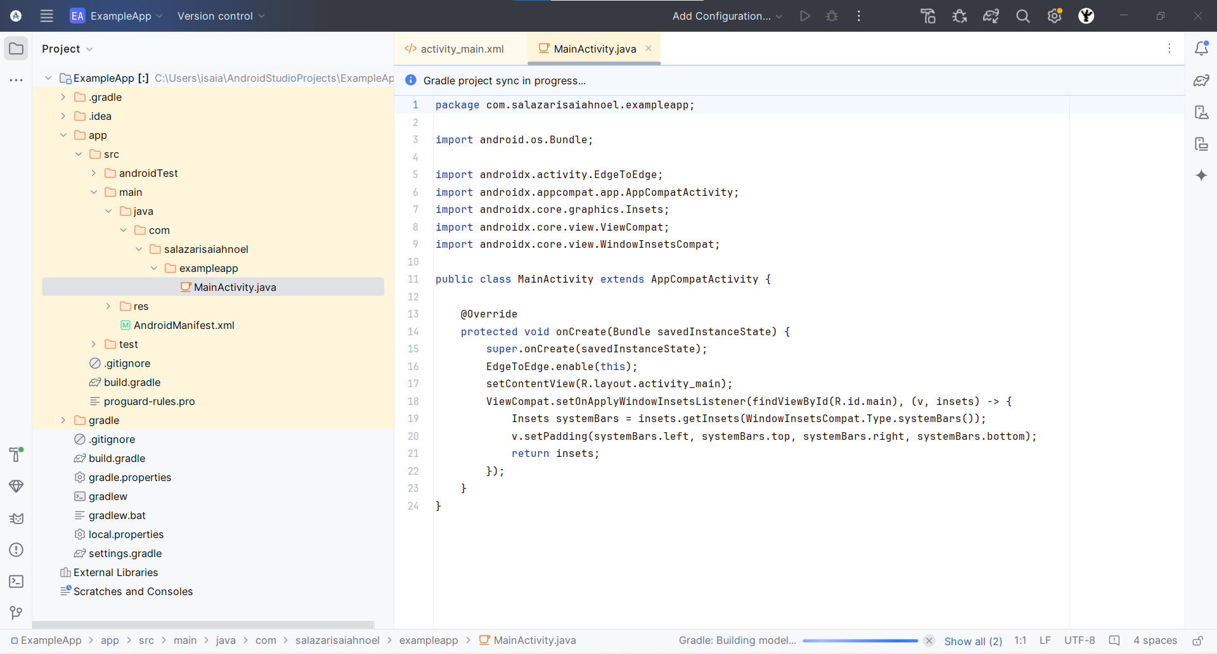Click the salazarisaiahnoel breadcrumb

tap(337, 641)
